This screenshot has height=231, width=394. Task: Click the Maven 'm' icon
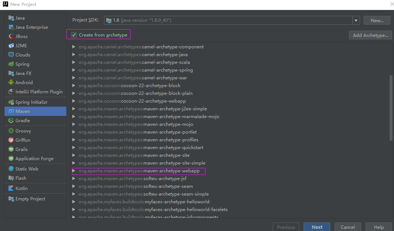click(x=11, y=111)
